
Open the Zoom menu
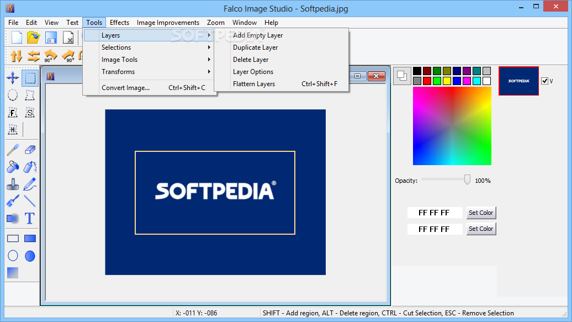[215, 23]
